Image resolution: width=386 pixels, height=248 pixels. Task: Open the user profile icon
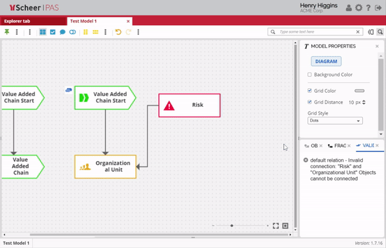click(349, 8)
